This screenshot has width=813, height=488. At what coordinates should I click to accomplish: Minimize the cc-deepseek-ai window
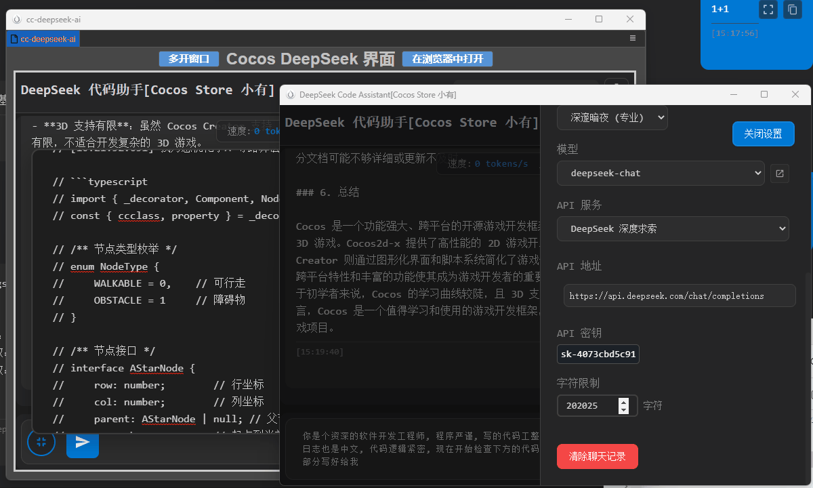tap(568, 20)
